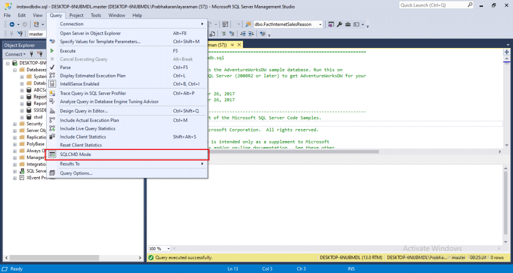
Task: Close the query editor tab
Action: 239,44
